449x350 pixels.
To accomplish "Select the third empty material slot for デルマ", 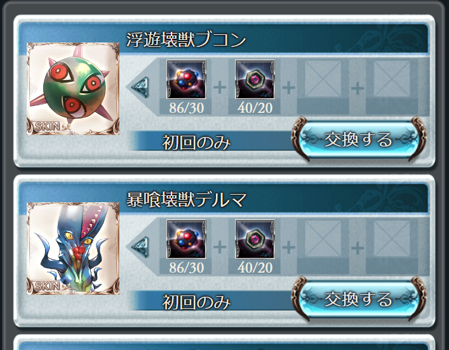I will 323,239.
